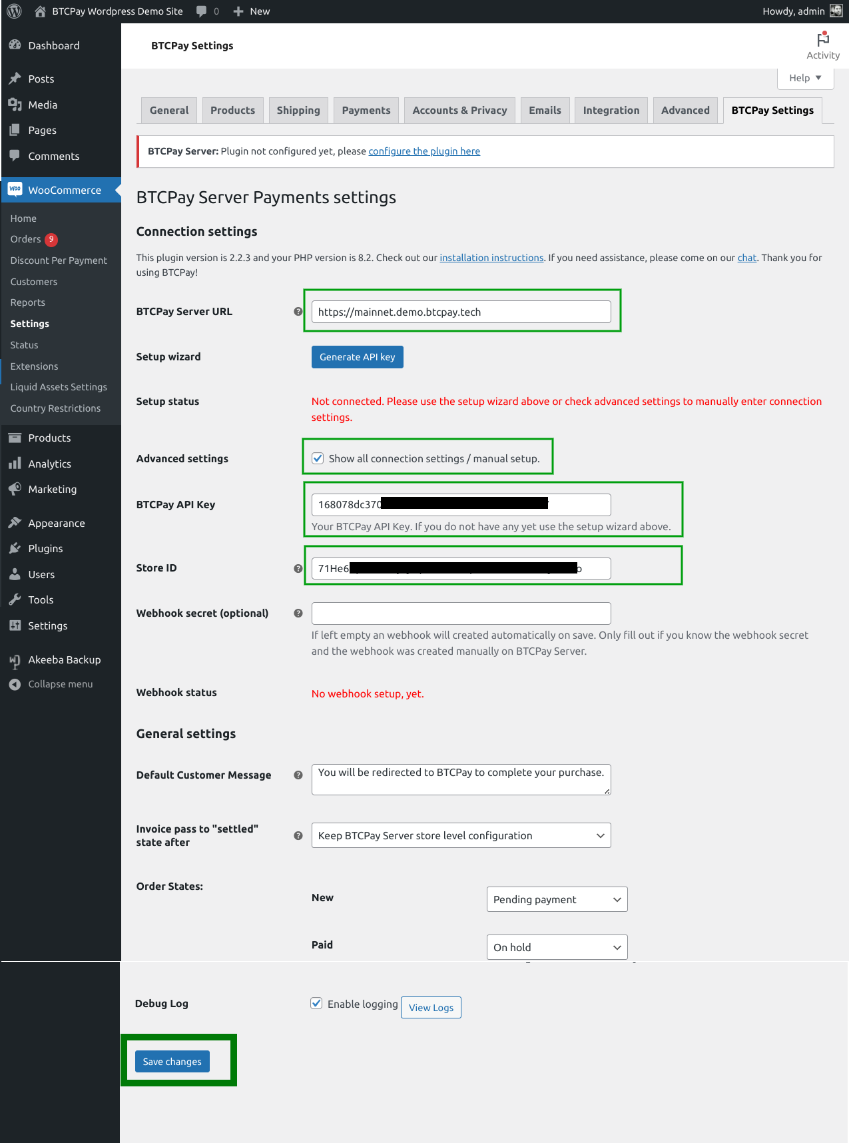The width and height of the screenshot is (849, 1143).
Task: Click the Default Customer Message textarea
Action: pos(461,779)
